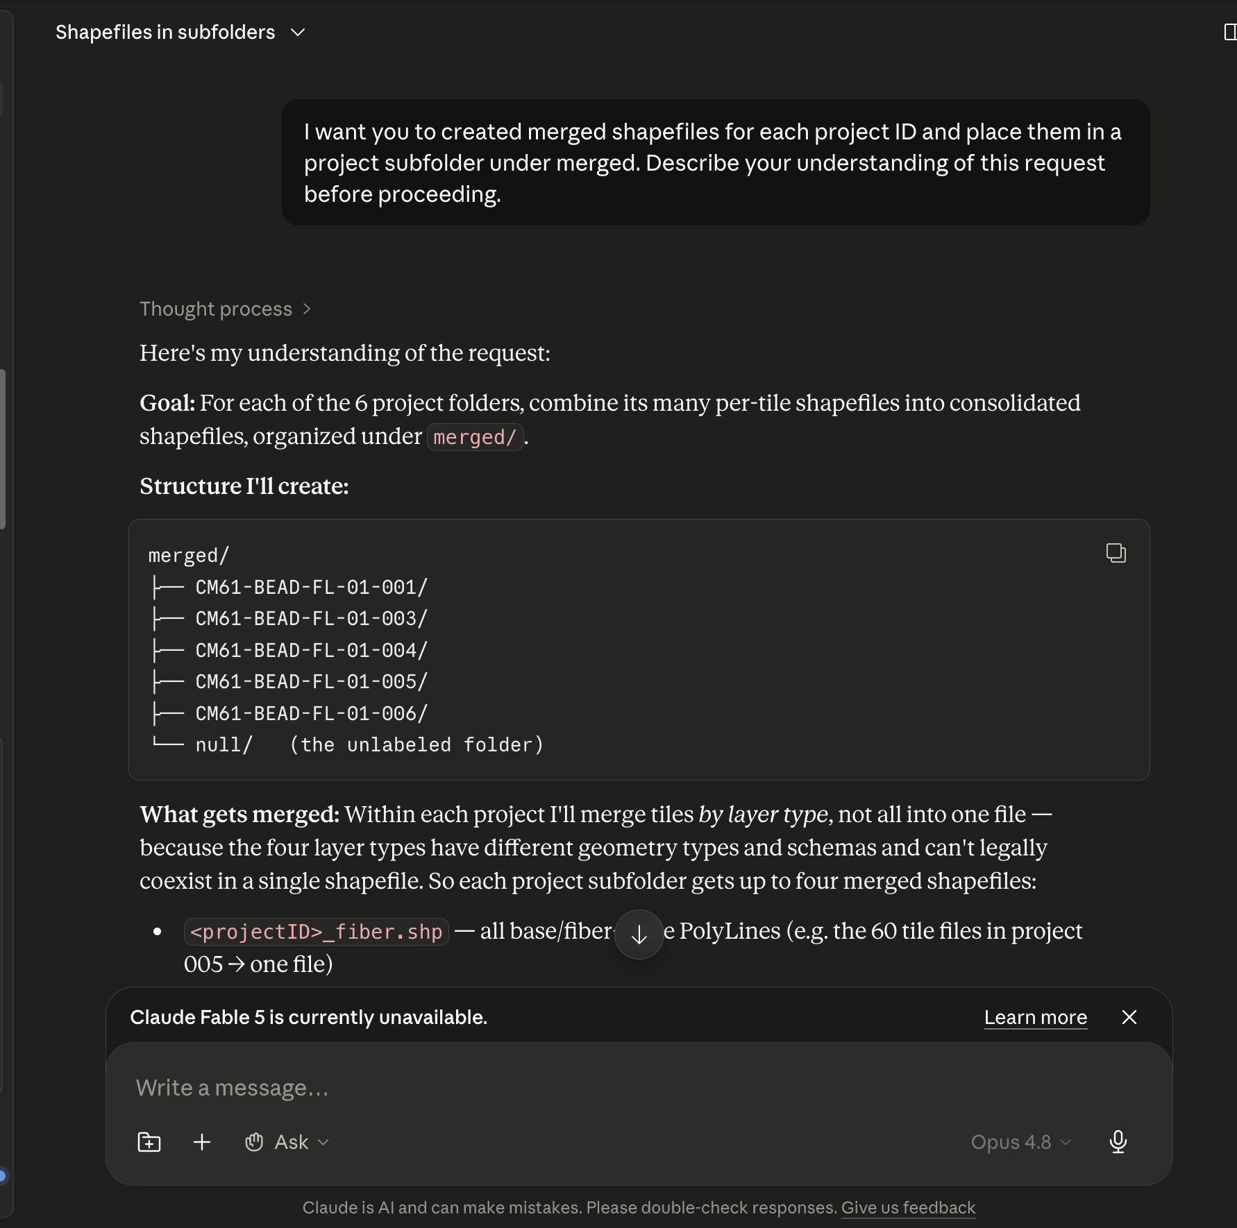Click the merged/ inline code label
Screen dimensions: 1237x1228
click(x=475, y=437)
